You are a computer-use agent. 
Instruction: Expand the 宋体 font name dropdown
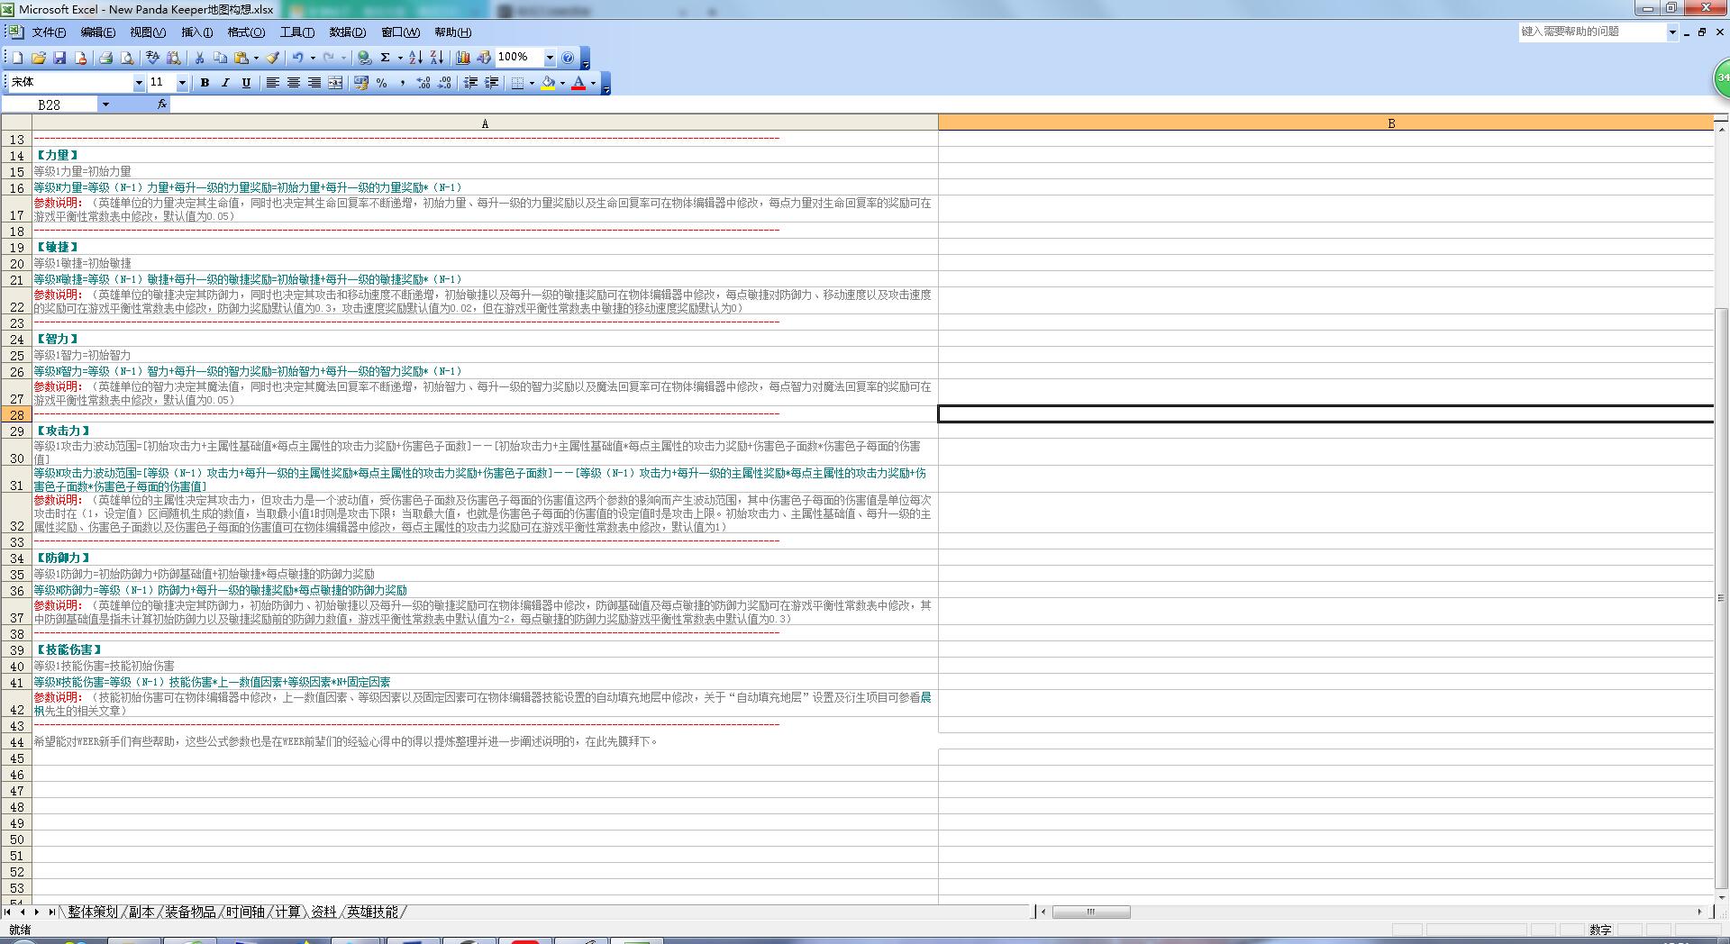click(x=139, y=83)
